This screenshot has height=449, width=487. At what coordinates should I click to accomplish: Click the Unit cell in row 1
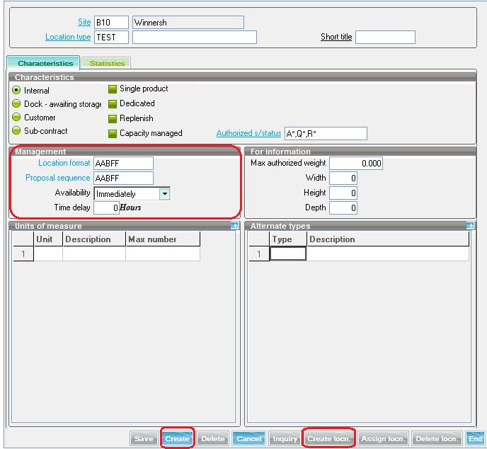tap(48, 254)
